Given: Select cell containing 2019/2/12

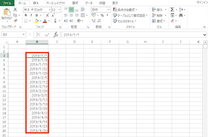Looking at the screenshot, I should 37,82.
